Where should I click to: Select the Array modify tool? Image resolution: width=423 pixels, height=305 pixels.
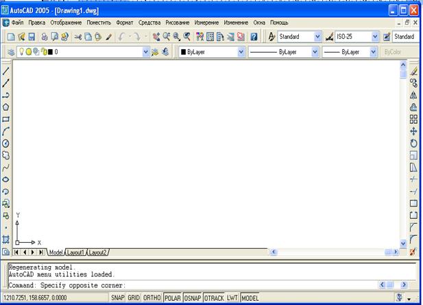[413, 119]
